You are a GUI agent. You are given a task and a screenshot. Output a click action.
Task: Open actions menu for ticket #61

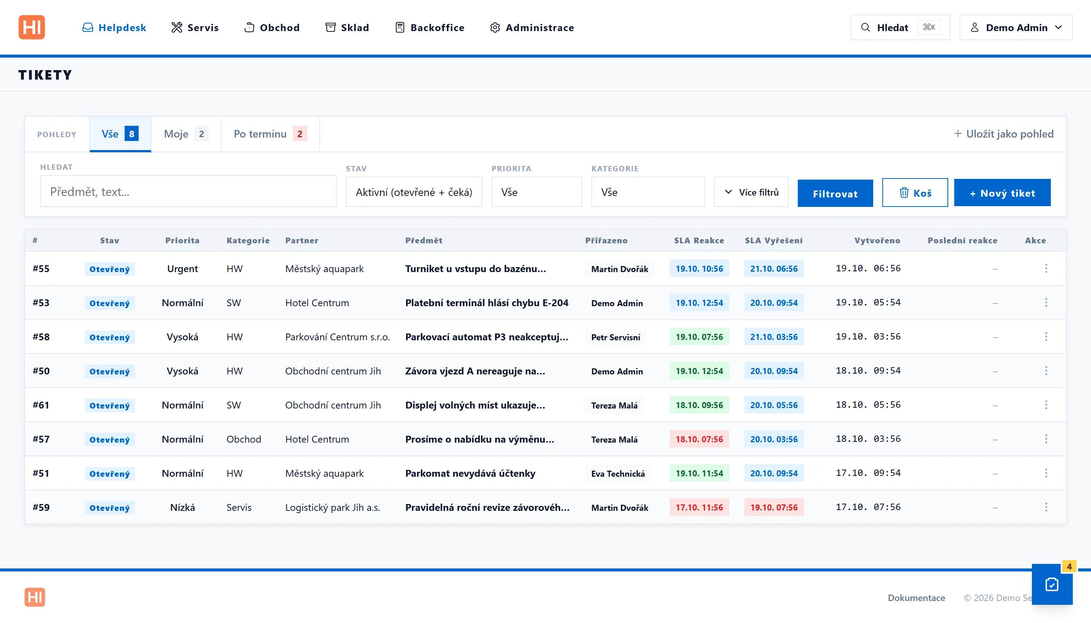tap(1046, 405)
